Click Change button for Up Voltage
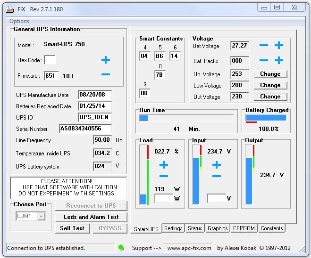Viewport: 311px width, 258px height. point(270,74)
